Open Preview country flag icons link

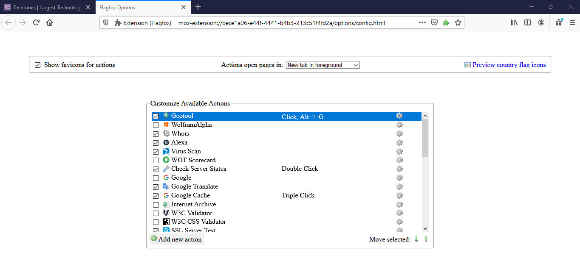(505, 65)
